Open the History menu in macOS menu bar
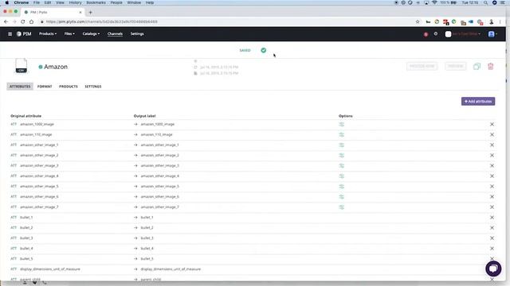The image size is (510, 286). coord(75,2)
